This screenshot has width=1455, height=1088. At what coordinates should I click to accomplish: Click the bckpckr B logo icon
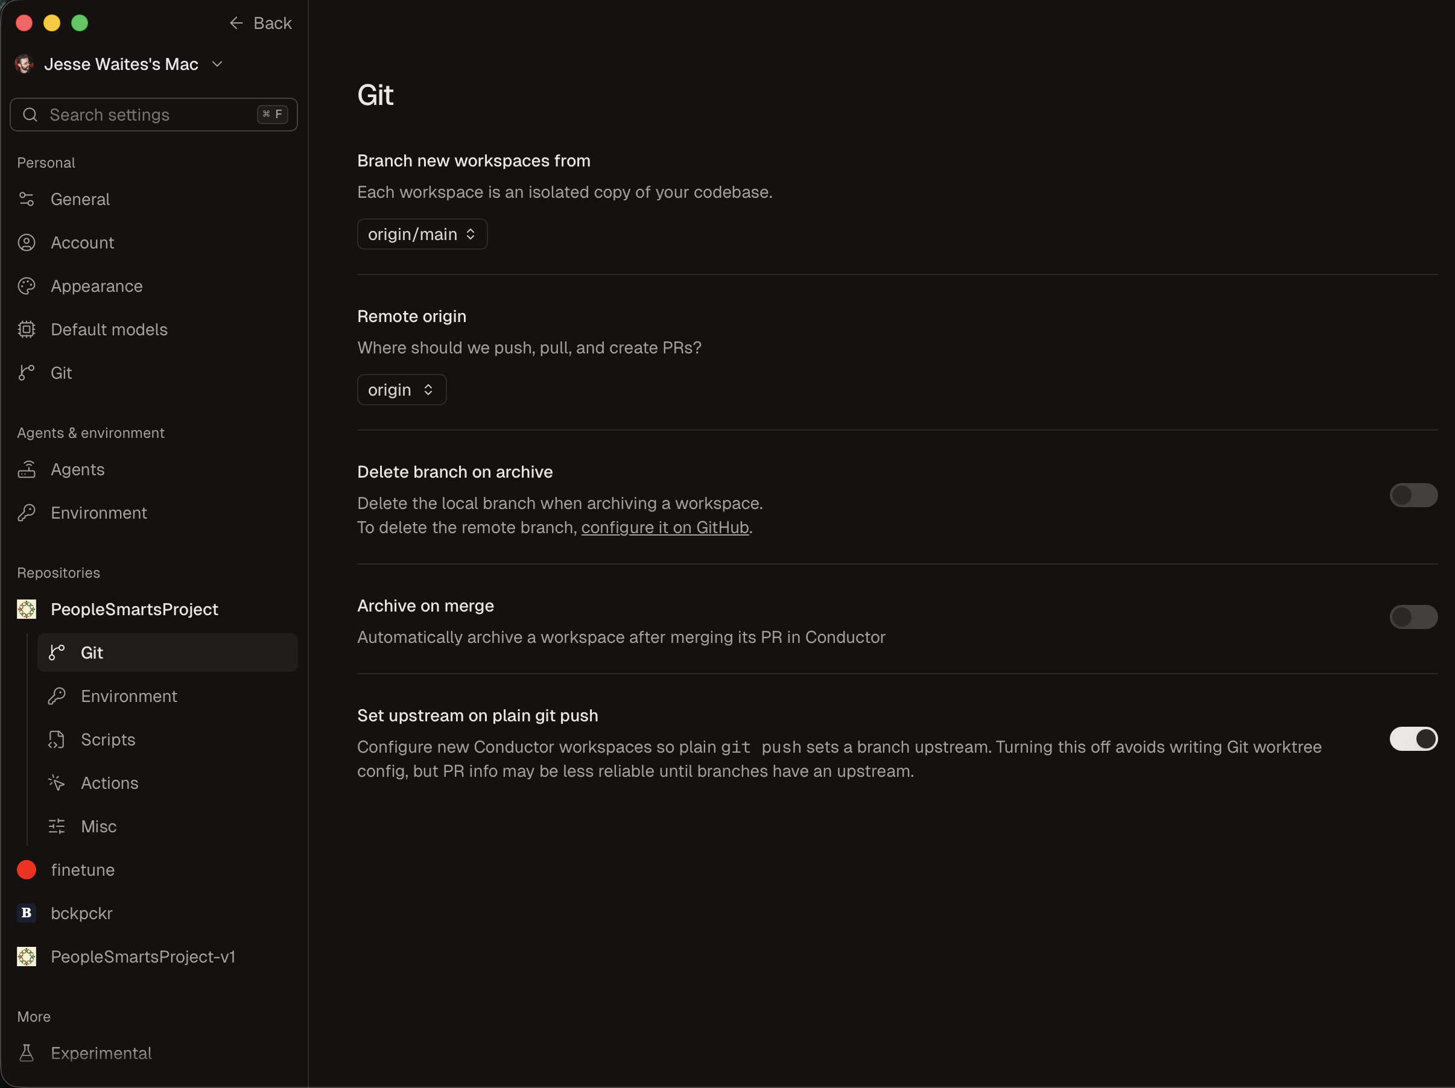[x=27, y=913]
